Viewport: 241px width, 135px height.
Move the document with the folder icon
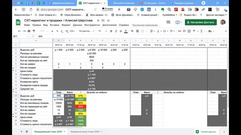click(103, 20)
